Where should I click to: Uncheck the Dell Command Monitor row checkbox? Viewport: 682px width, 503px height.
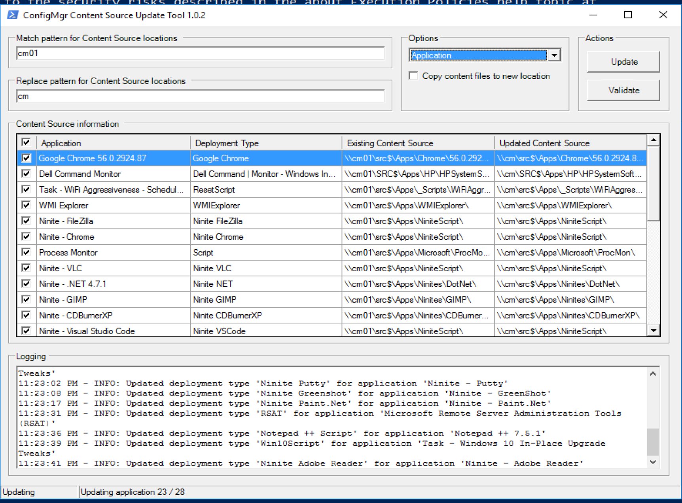[26, 174]
